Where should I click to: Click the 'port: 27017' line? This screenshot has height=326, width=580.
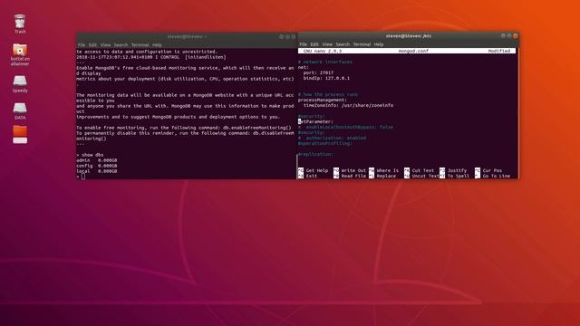(x=318, y=72)
